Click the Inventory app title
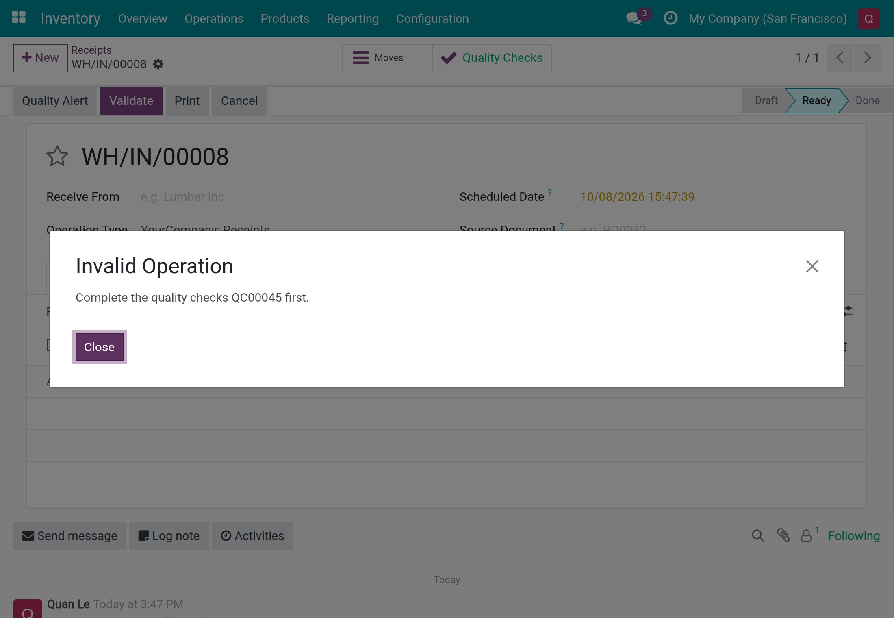This screenshot has height=618, width=894. [70, 19]
